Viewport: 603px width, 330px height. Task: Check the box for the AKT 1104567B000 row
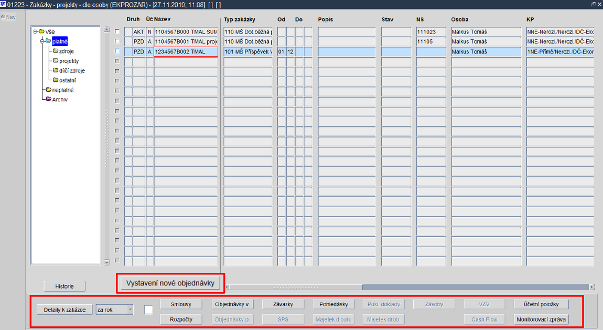coord(117,31)
